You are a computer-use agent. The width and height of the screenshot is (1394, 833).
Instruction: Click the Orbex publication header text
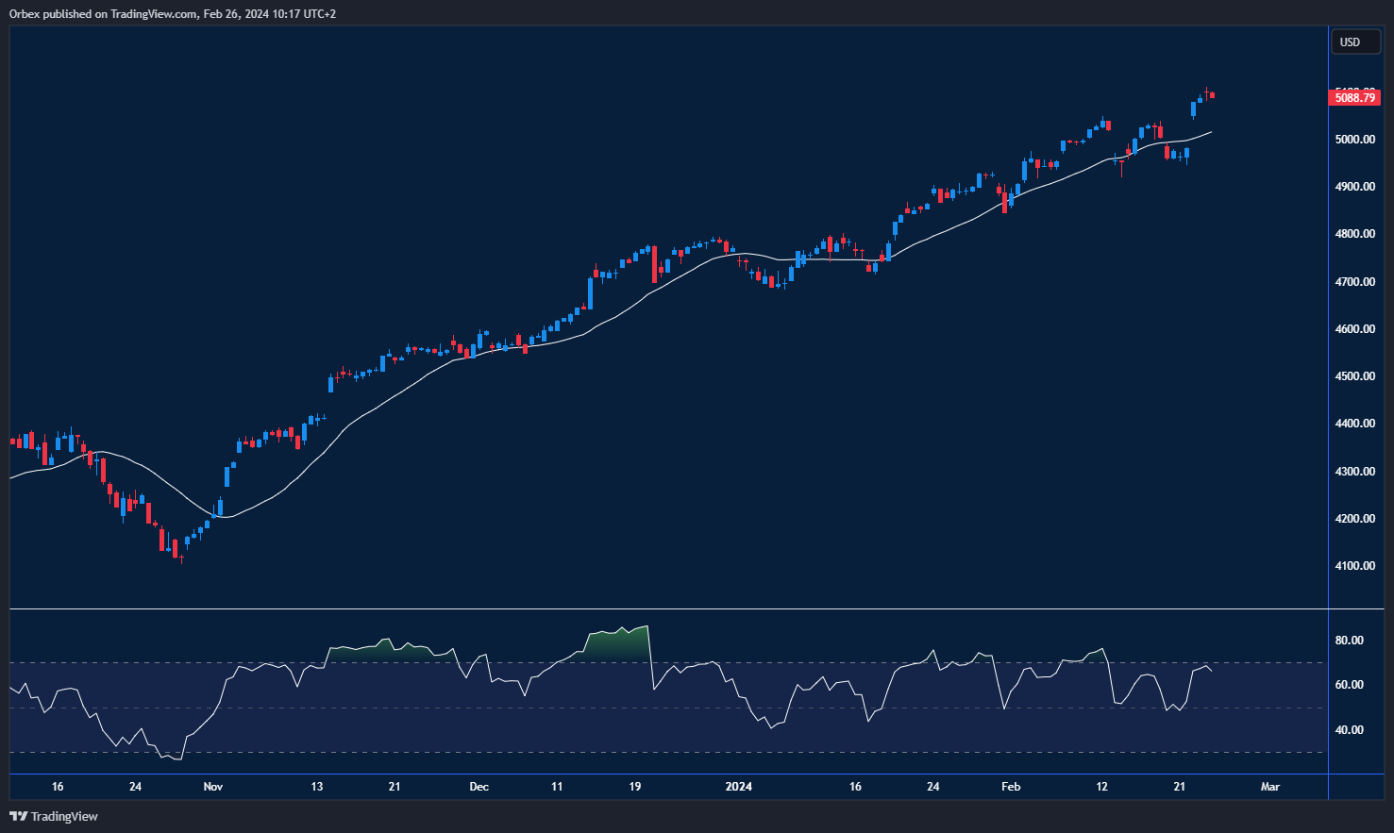coord(170,14)
